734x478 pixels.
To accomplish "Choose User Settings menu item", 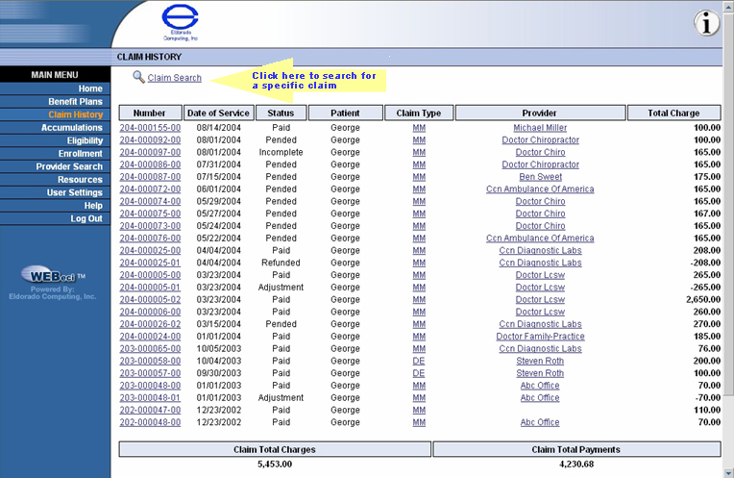I will click(x=75, y=192).
